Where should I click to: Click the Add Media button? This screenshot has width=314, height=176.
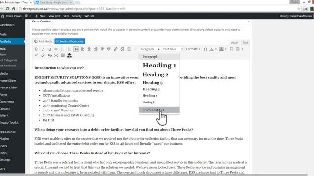(x=43, y=41)
